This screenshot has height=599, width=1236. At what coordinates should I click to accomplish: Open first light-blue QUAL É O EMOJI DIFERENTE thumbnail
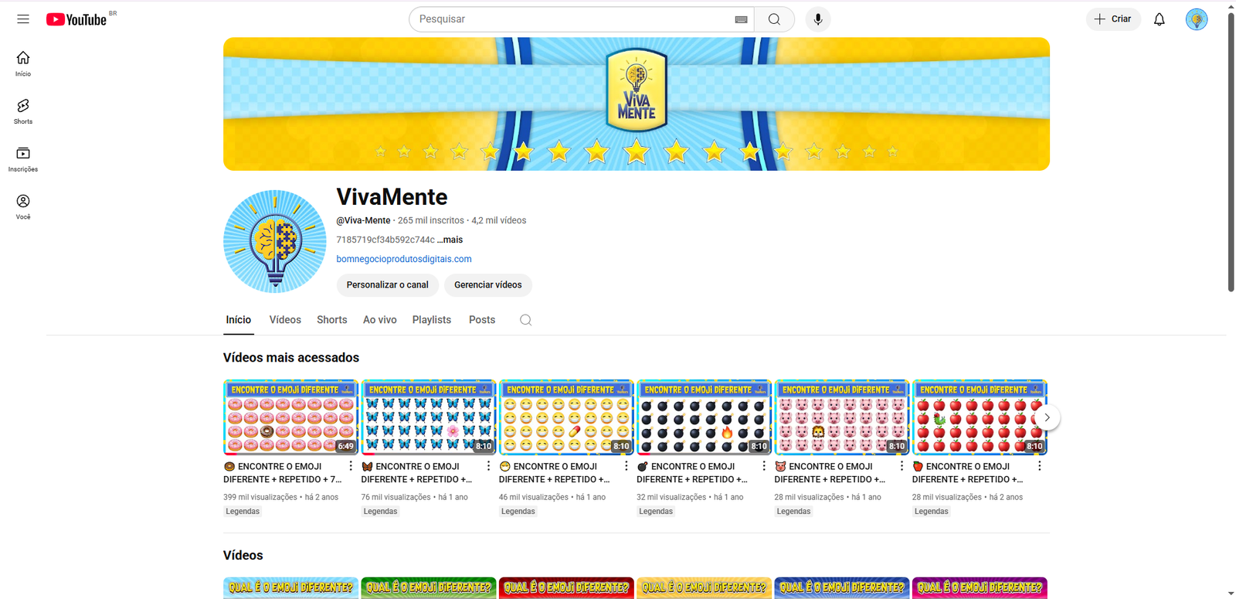point(290,588)
